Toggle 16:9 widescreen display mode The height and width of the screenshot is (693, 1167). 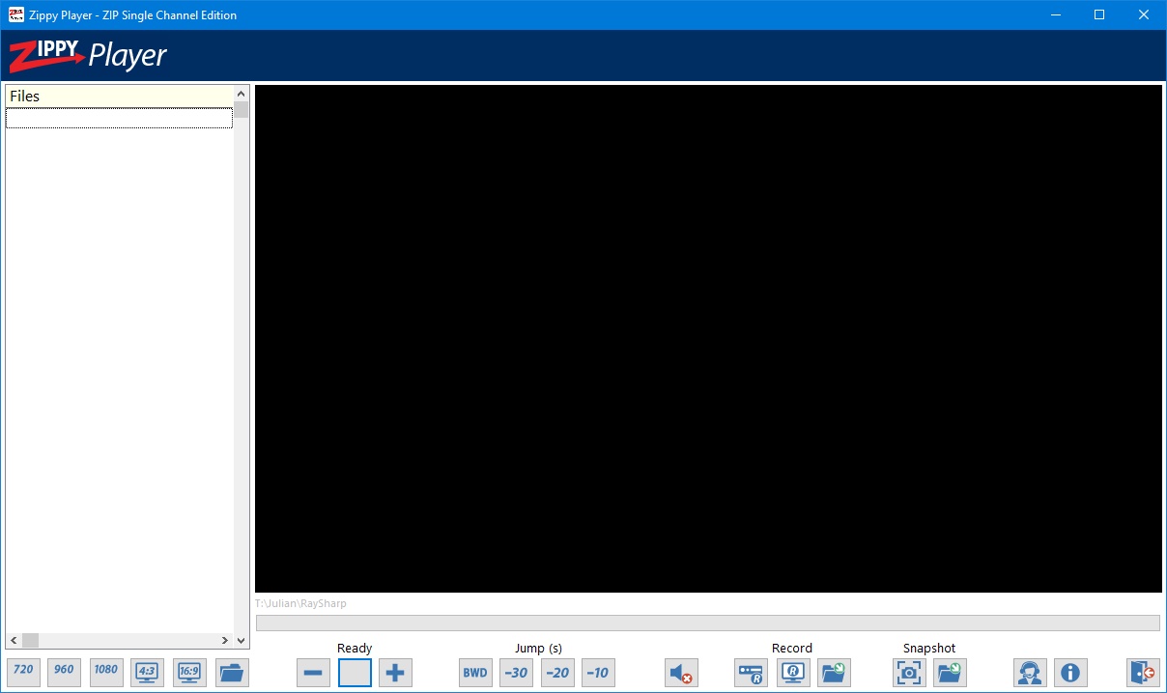point(188,673)
